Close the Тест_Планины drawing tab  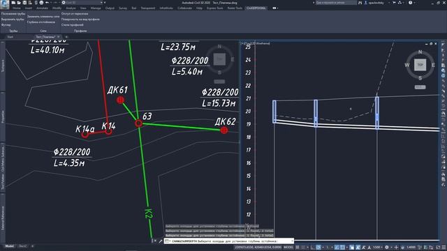point(59,37)
